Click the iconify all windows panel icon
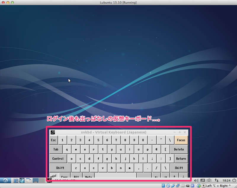Screen dimensions: 237x188 tap(28, 180)
